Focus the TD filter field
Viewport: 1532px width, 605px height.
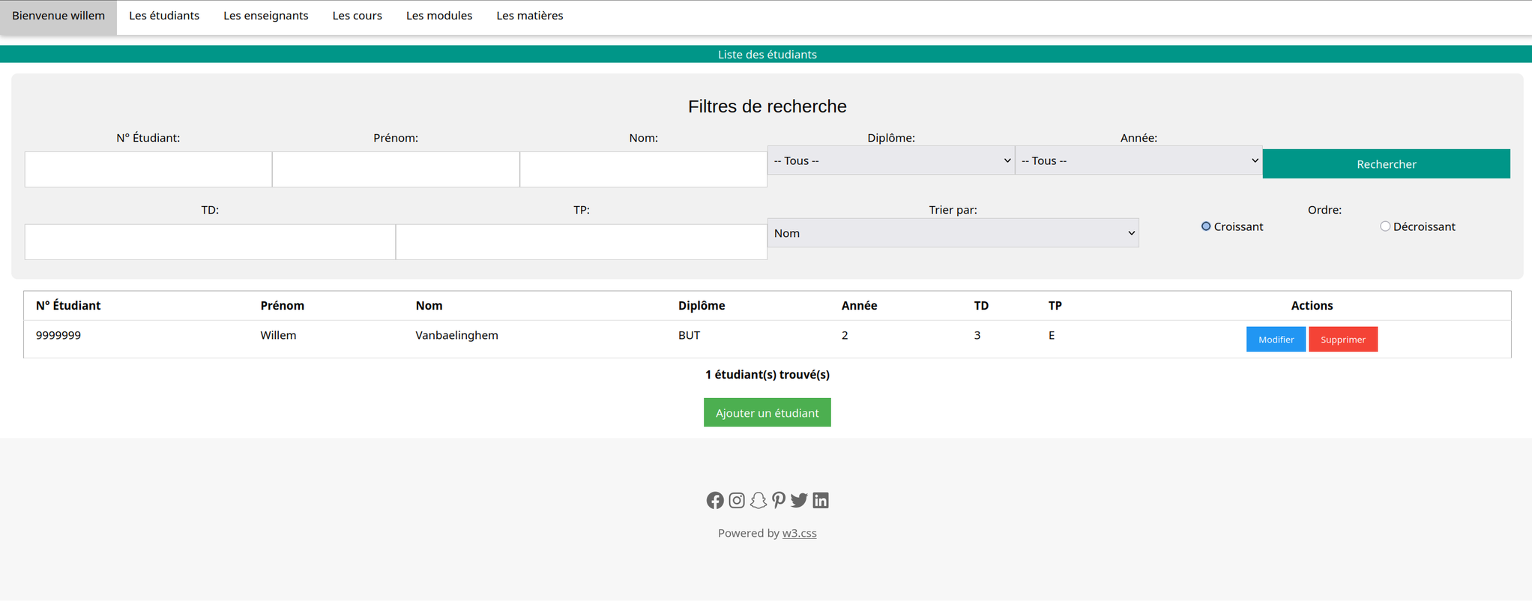[x=210, y=242]
